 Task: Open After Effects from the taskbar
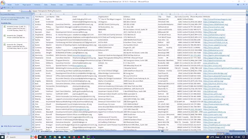click(93, 137)
